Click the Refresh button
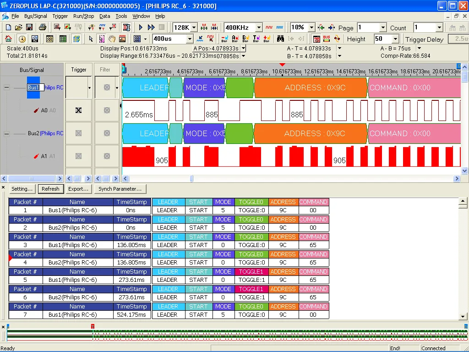Image resolution: width=469 pixels, height=352 pixels. [x=50, y=189]
